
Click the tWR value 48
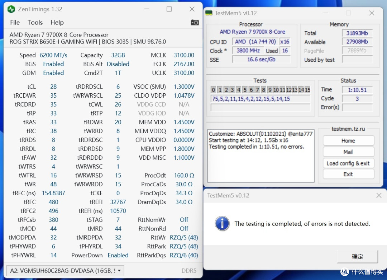53,184
